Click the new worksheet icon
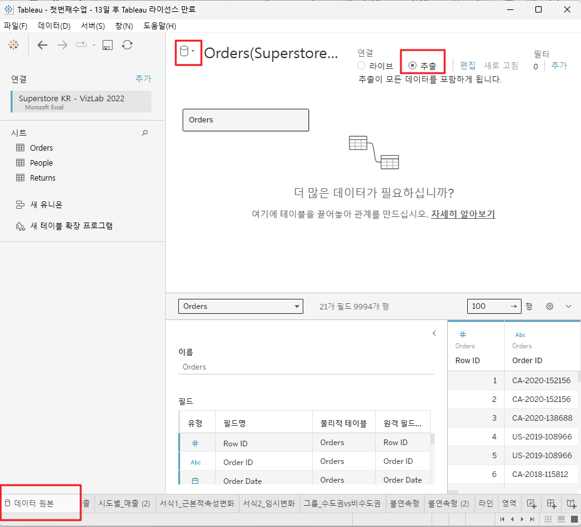This screenshot has height=527, width=581. (x=532, y=503)
